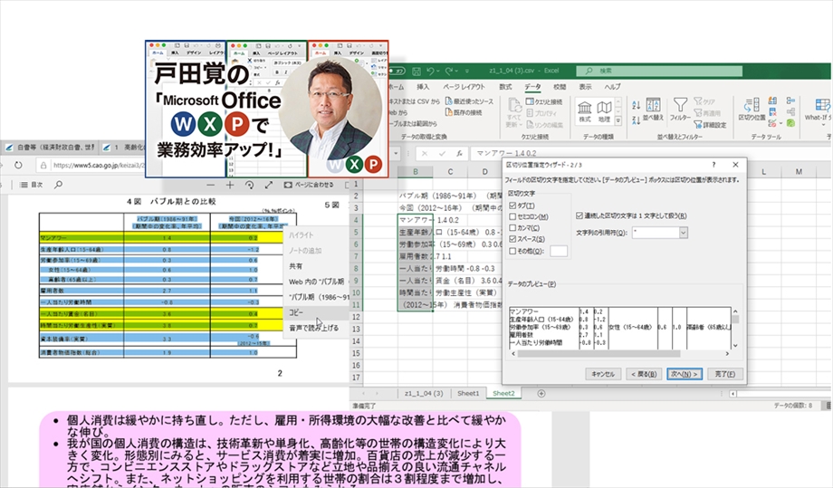Switch to z1_1_04 (3) sheet tab
Viewport: 833px width, 488px height.
click(424, 394)
